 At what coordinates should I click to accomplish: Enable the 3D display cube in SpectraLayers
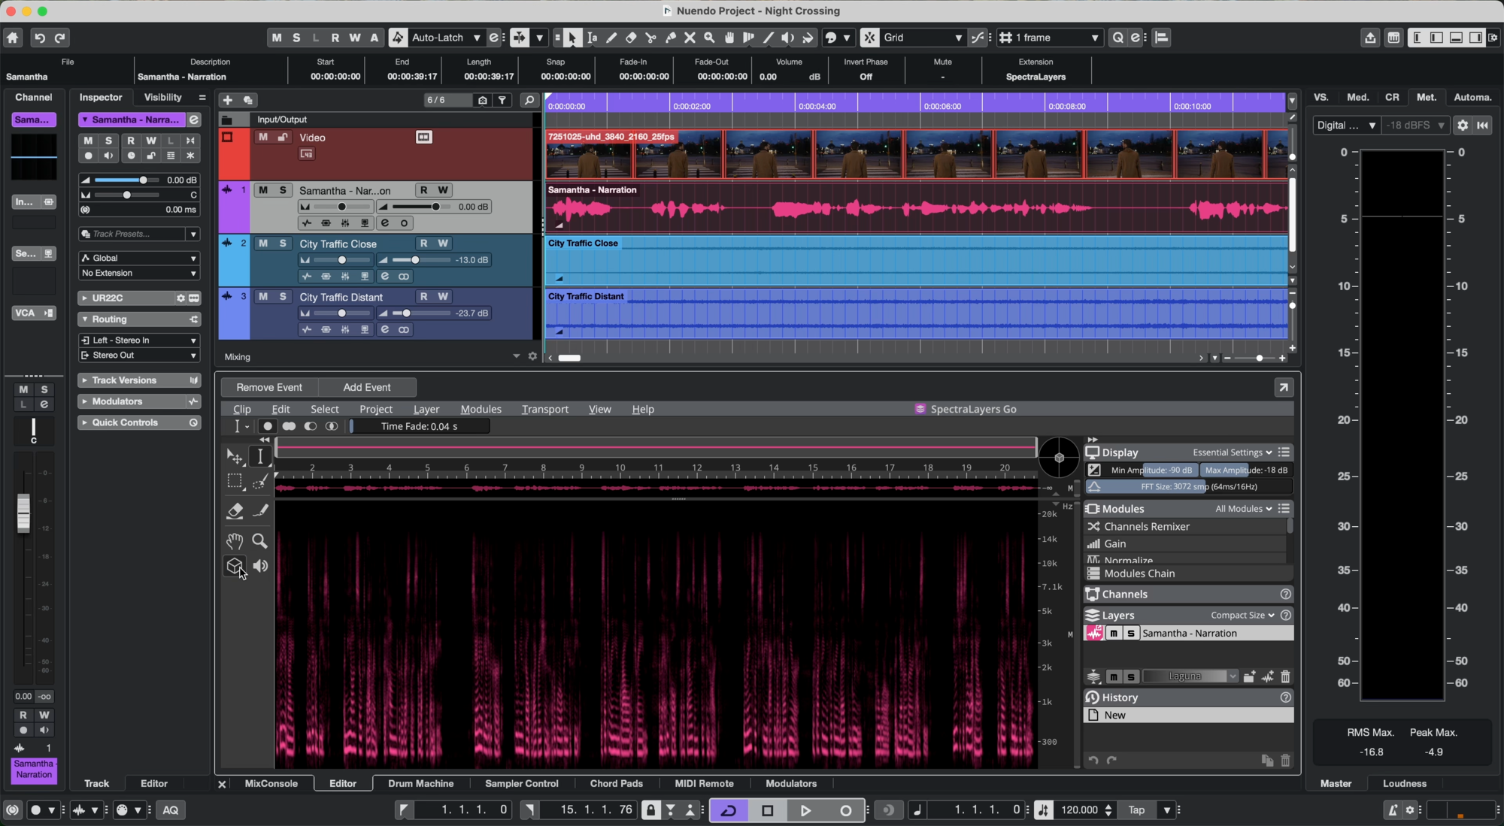[x=235, y=566]
